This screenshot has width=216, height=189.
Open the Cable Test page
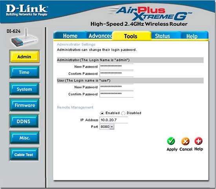point(24,154)
